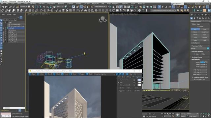Open the Select by Name dialog icon

coord(33,7)
